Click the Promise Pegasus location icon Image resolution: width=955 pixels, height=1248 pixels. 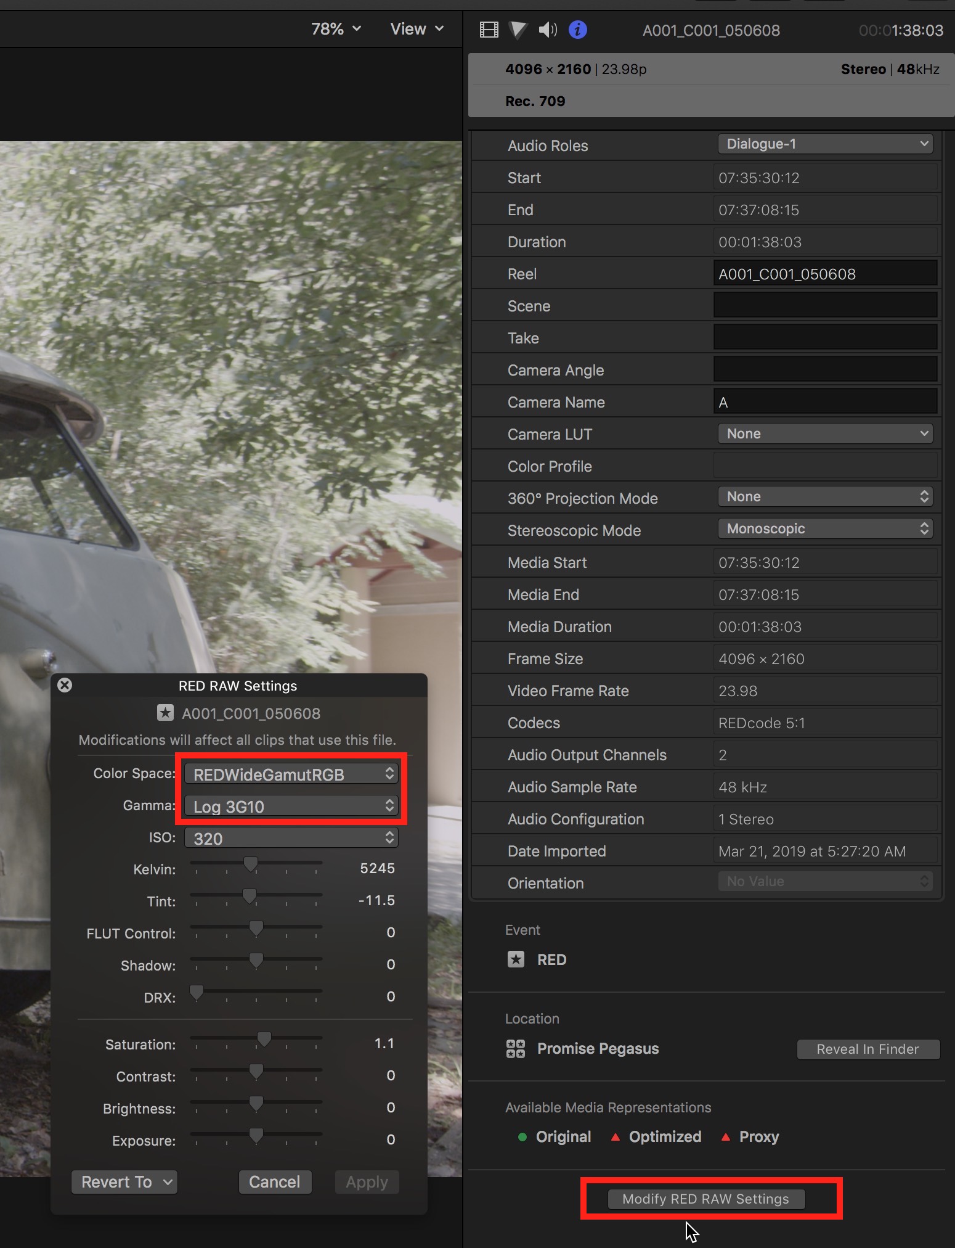pyautogui.click(x=516, y=1048)
